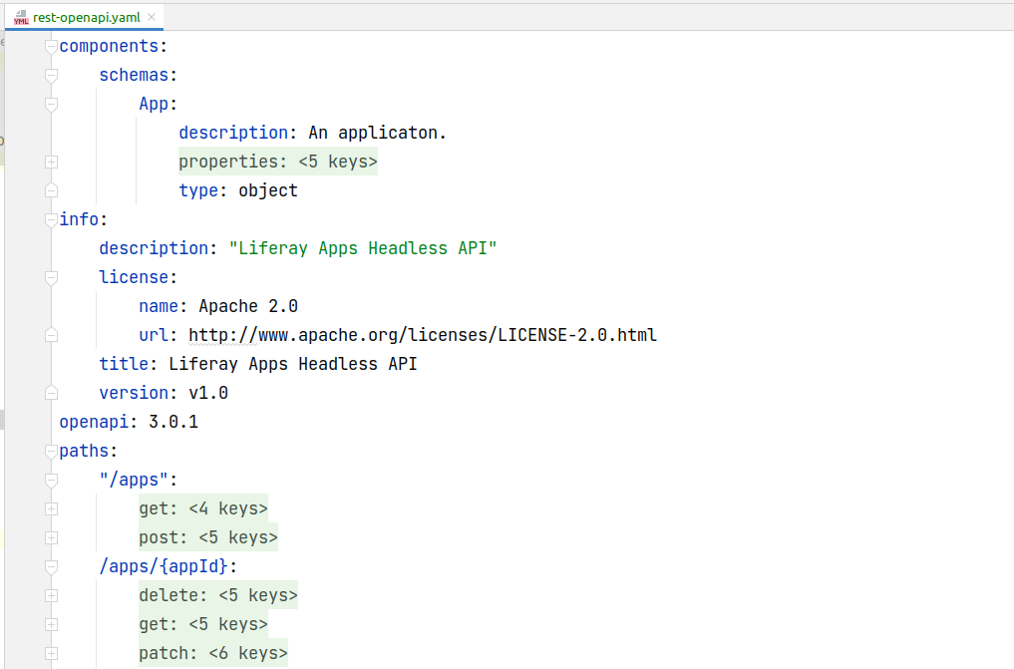The height and width of the screenshot is (669, 1014).
Task: Collapse the paths block
Action: 51,452
